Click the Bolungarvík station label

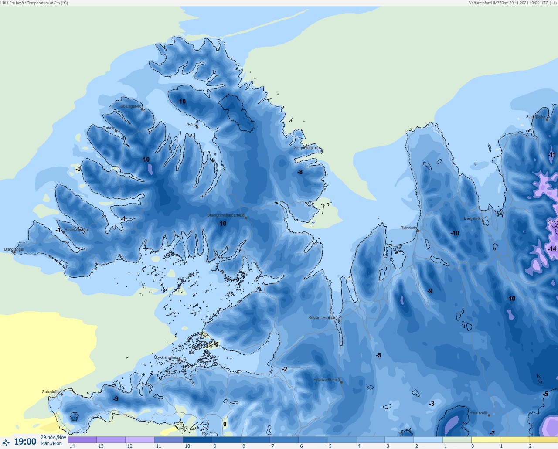click(x=131, y=106)
